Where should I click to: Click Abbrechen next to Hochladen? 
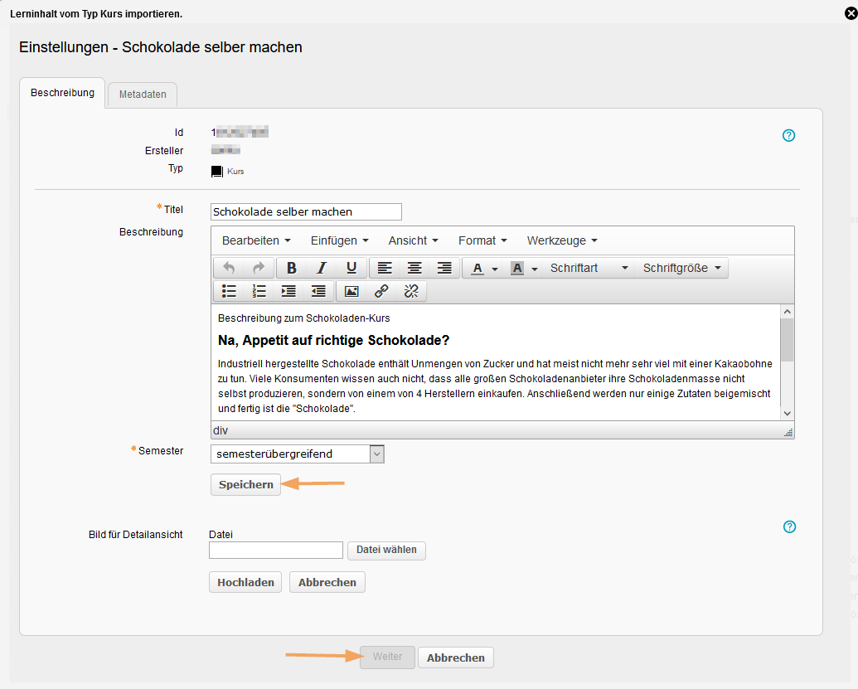tap(327, 582)
